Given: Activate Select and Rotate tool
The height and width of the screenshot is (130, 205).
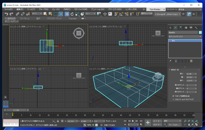Looking at the screenshot, I should point(72,14).
